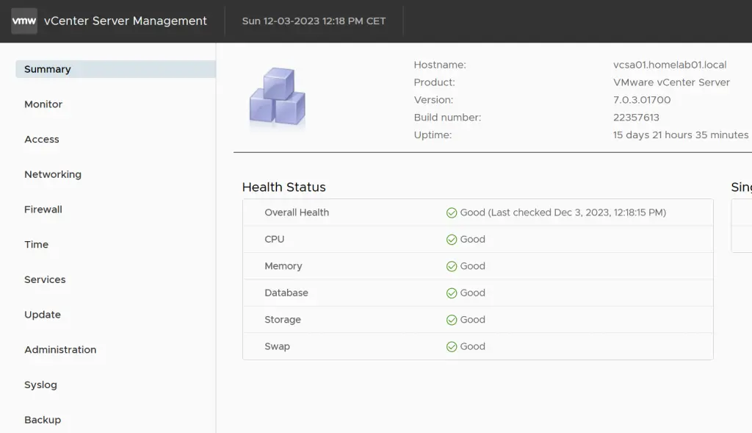Open the Time configuration page
This screenshot has width=752, height=433.
(36, 244)
